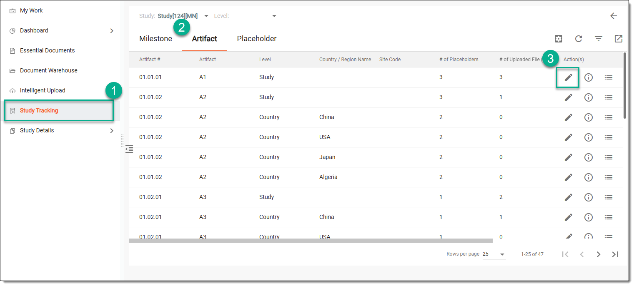Sort by # of Placeholders header
The image size is (634, 286).
[459, 60]
